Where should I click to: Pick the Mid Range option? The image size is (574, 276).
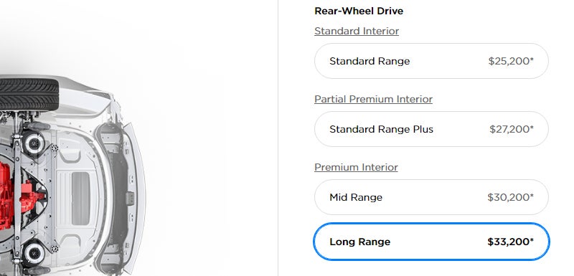[431, 197]
